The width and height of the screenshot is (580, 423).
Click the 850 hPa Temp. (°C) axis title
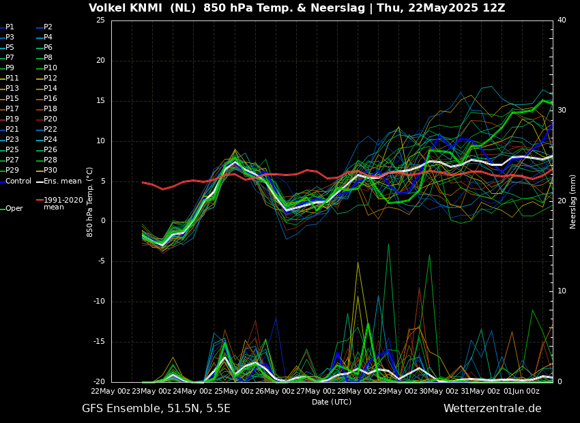click(89, 202)
